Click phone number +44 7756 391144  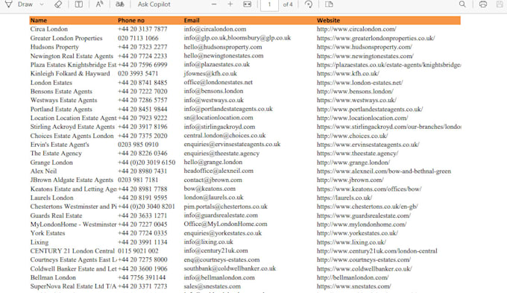coord(142,277)
